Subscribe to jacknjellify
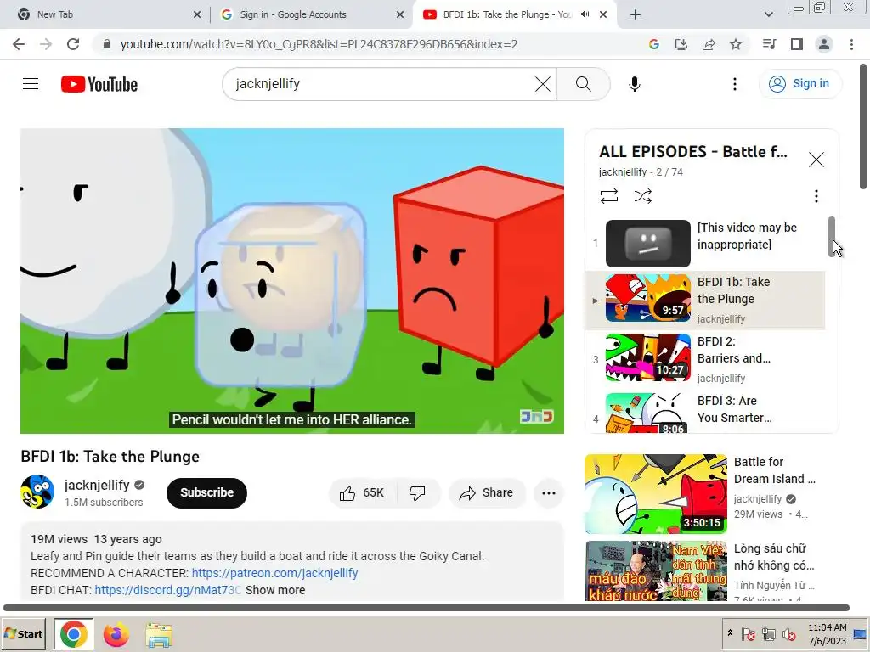 [x=206, y=492]
